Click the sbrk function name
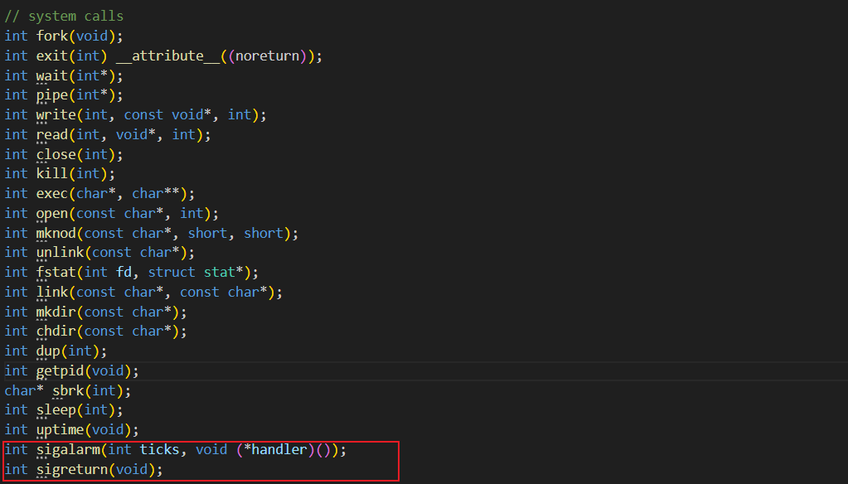 click(x=68, y=390)
